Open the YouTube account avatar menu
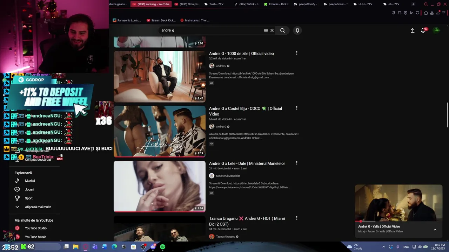Viewport: 449px width, 252px height. point(437,30)
